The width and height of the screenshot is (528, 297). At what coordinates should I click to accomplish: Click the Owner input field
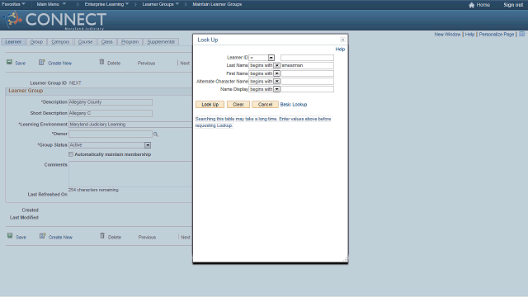point(111,134)
